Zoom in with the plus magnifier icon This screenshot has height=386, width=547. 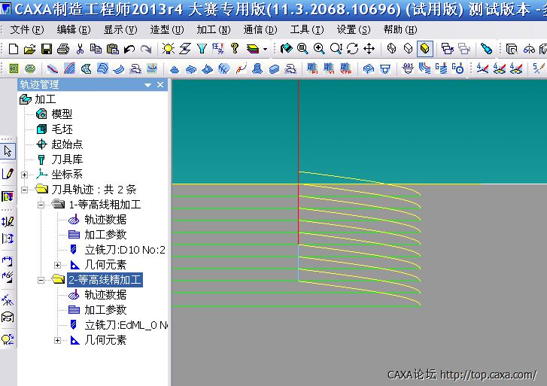pyautogui.click(x=319, y=48)
